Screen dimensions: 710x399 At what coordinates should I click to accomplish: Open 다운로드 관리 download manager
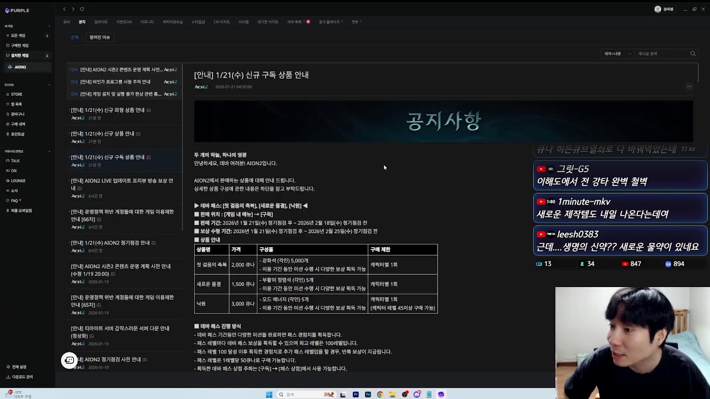pyautogui.click(x=19, y=377)
